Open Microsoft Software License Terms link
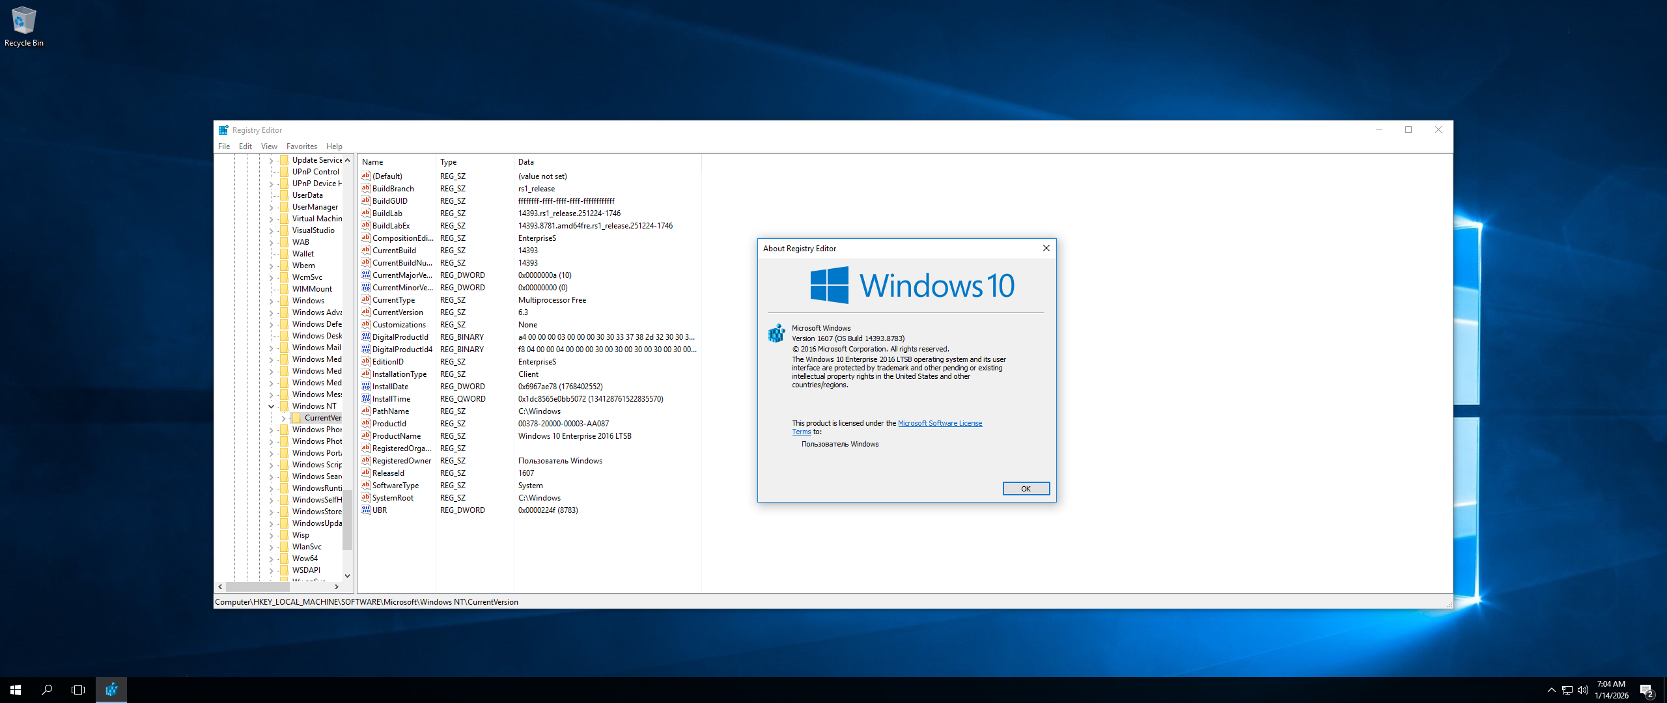This screenshot has width=1667, height=703. (940, 423)
